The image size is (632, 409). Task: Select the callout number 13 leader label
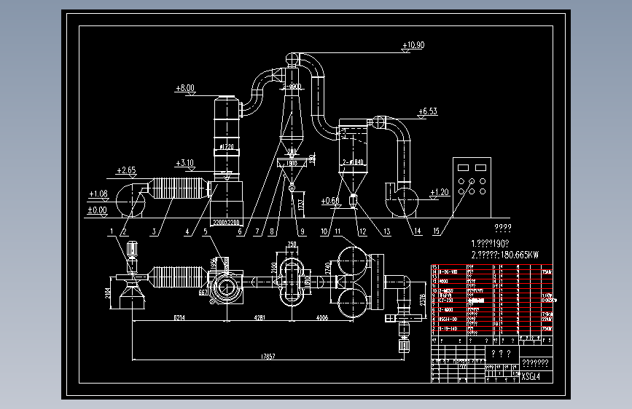tap(387, 231)
